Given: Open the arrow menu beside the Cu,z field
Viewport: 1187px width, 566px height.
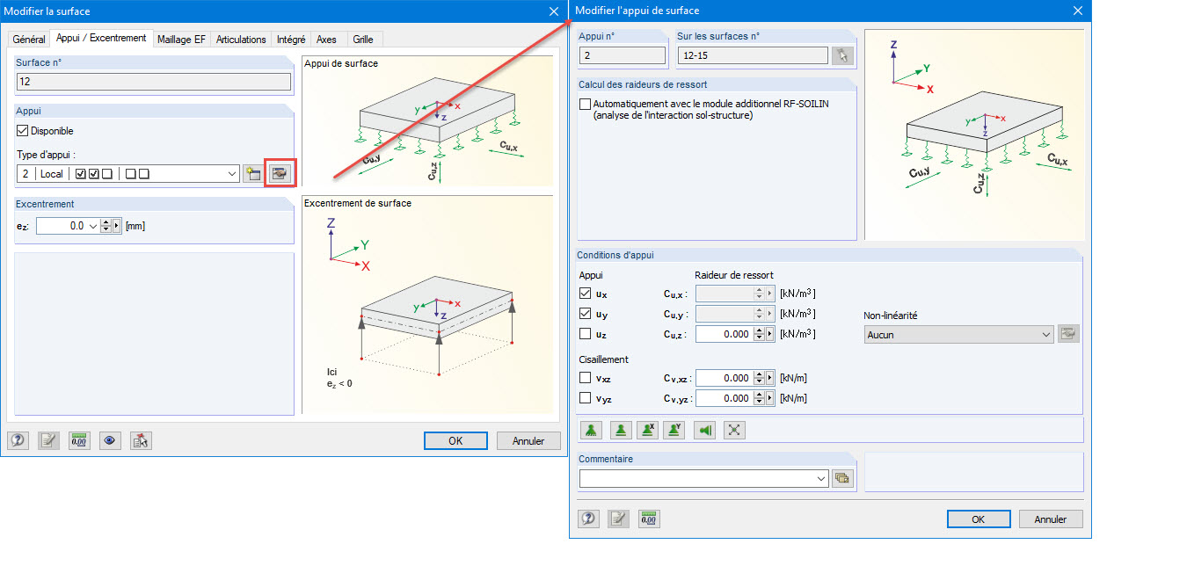Looking at the screenshot, I should point(771,334).
